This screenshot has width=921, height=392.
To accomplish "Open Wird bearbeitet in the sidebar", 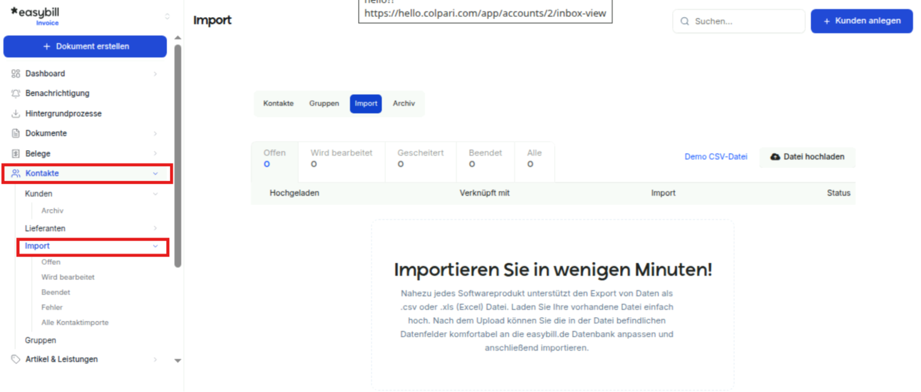I will point(68,277).
